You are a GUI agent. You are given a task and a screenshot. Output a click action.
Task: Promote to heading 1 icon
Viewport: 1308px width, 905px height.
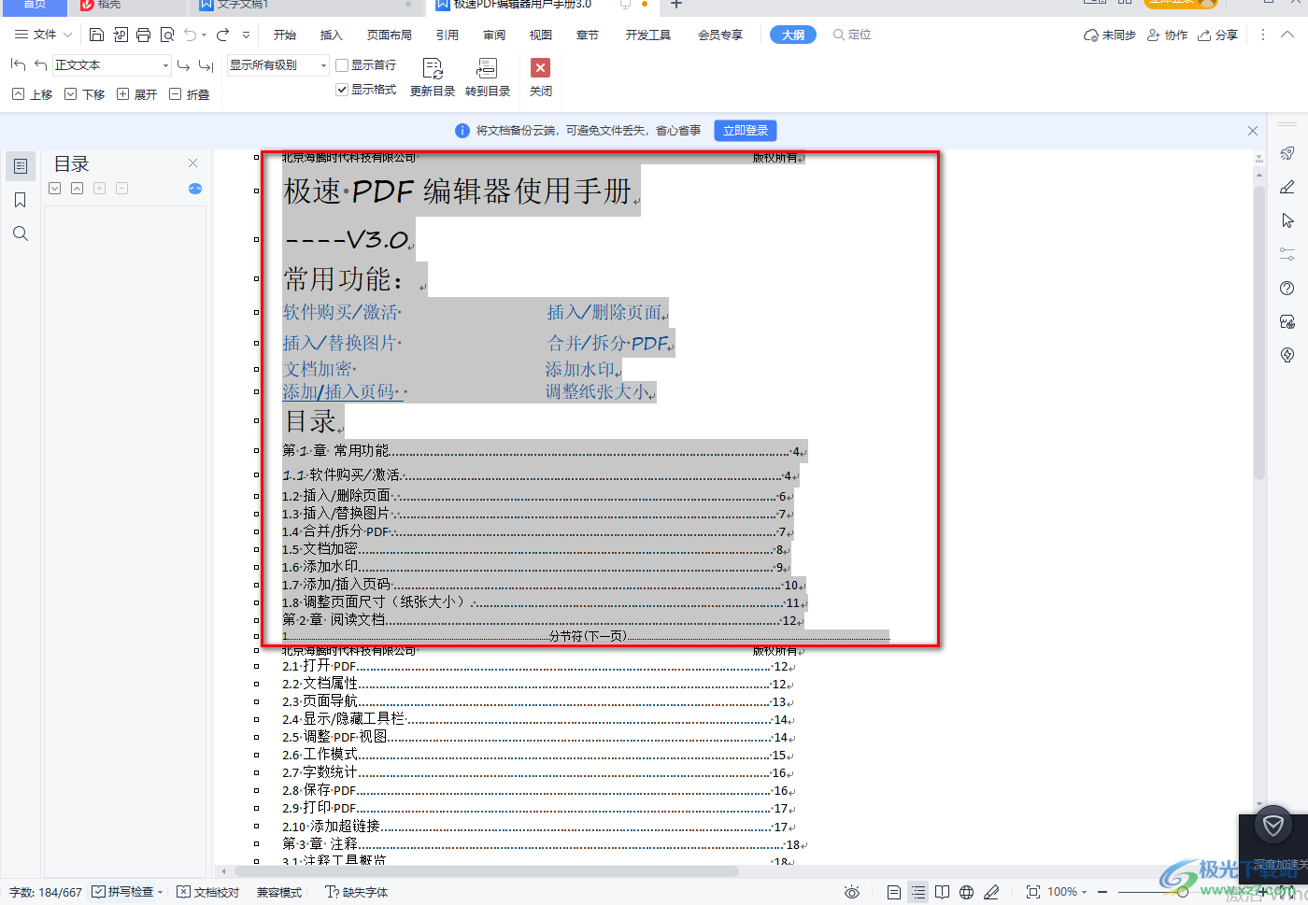coord(18,64)
